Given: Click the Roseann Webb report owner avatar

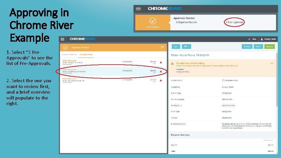Looking at the screenshot, I should point(223,80).
